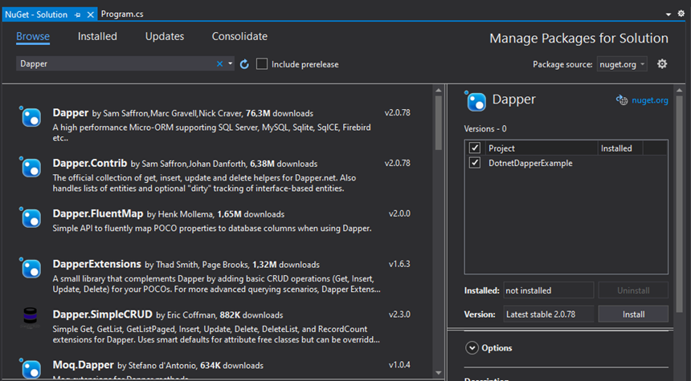Pin the NuGet - Solution tab
Screen dimensions: 691x381
[78, 14]
